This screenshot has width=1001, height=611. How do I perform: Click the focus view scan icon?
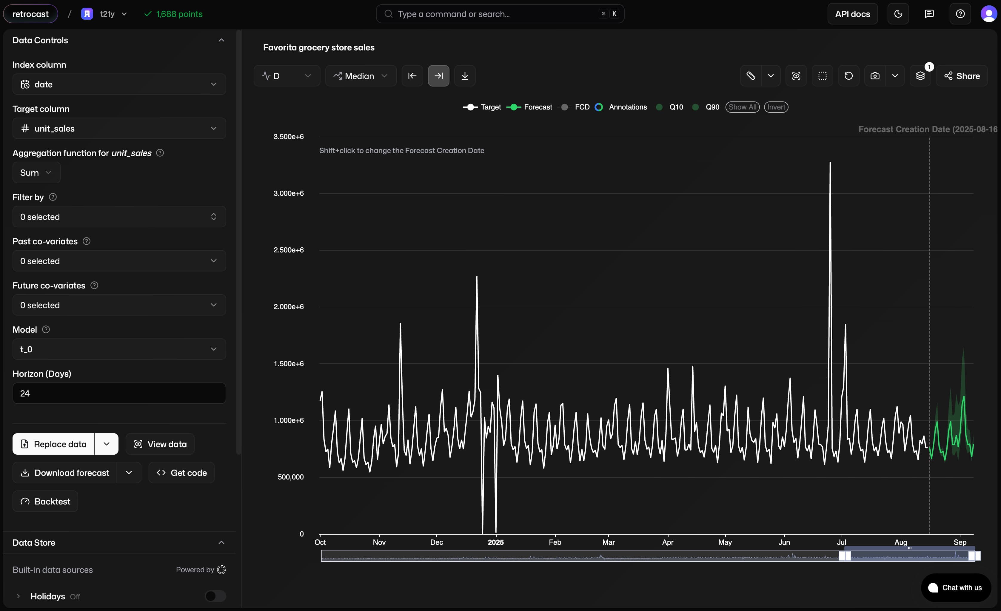tap(796, 76)
